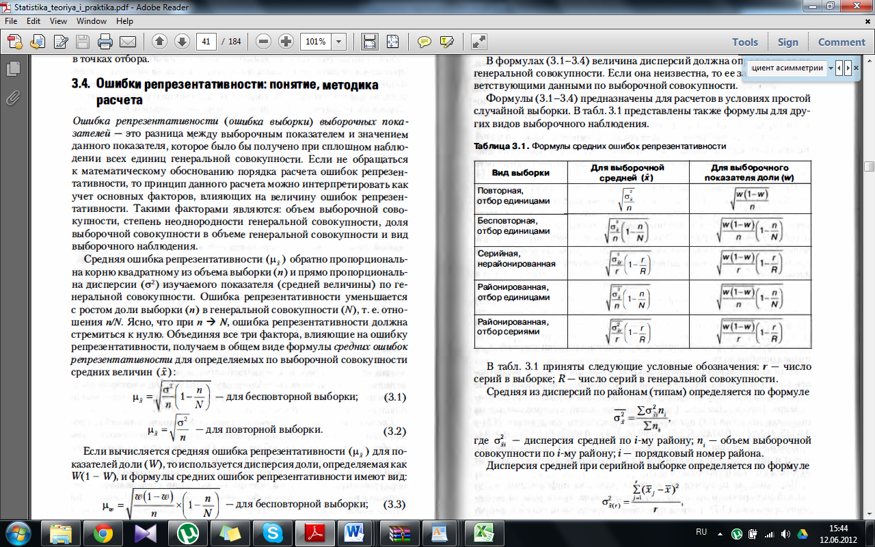Open the Comment pane

[842, 42]
